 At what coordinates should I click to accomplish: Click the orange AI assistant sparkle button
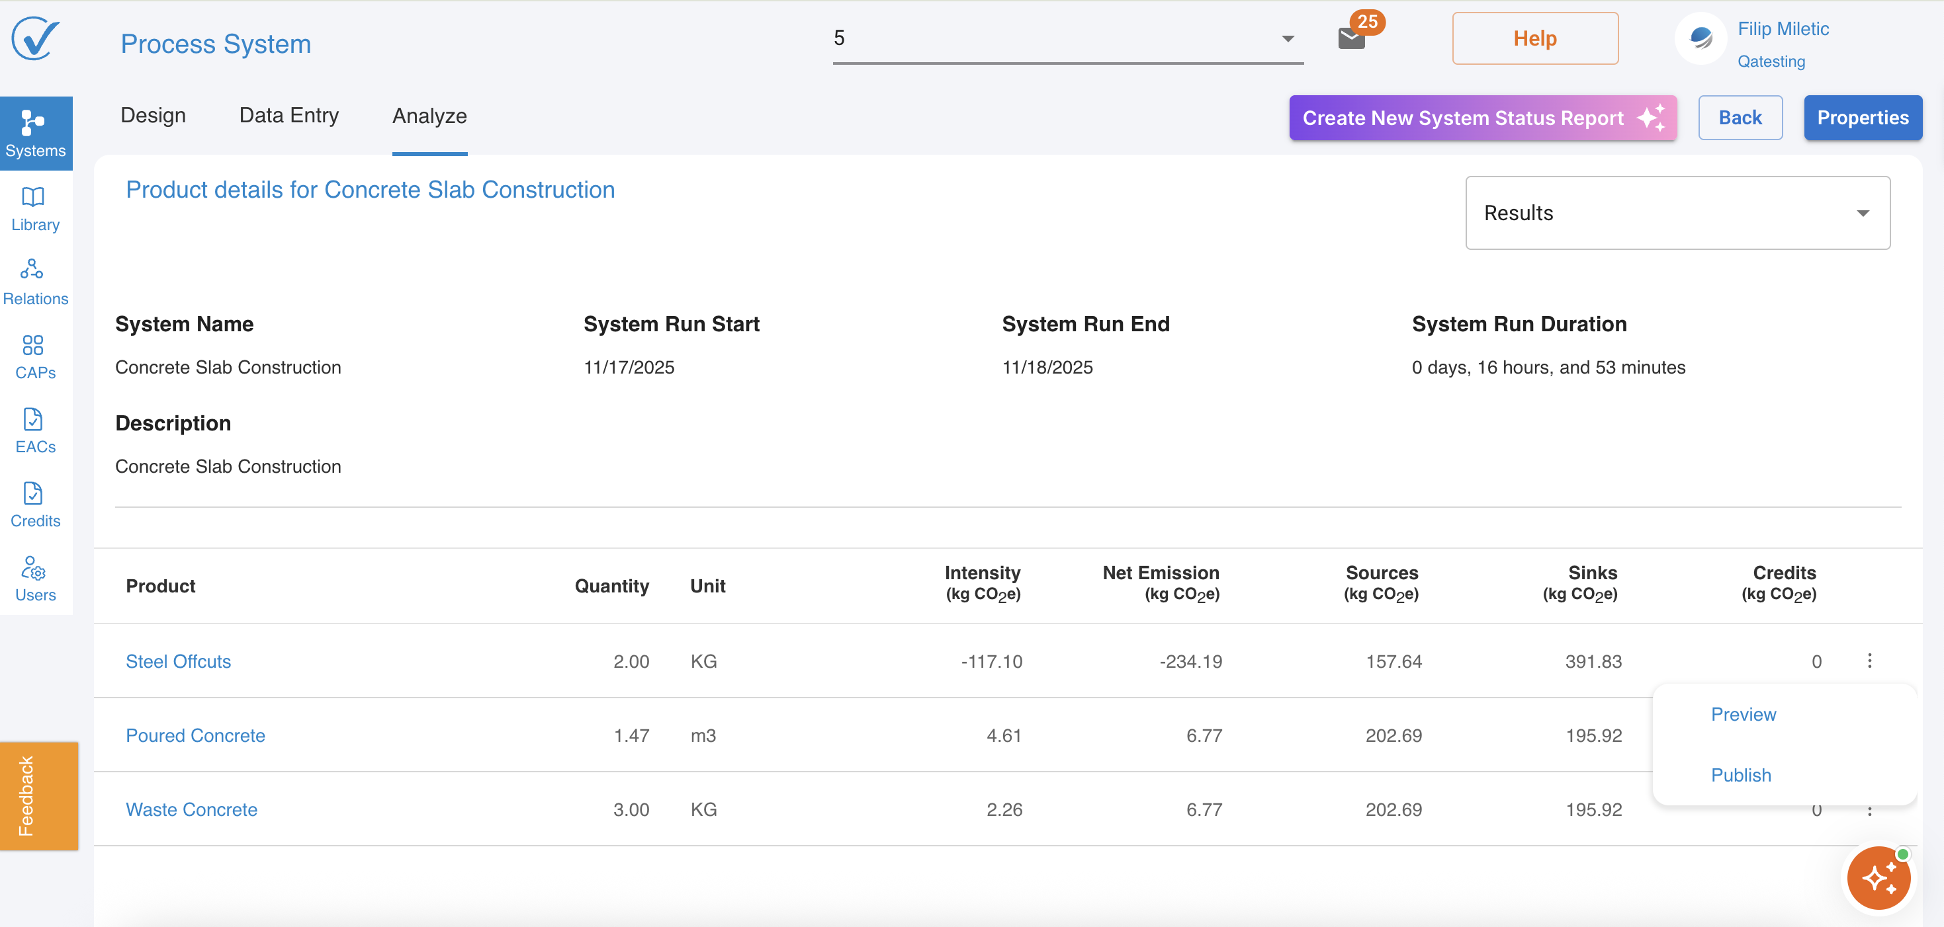pos(1878,878)
